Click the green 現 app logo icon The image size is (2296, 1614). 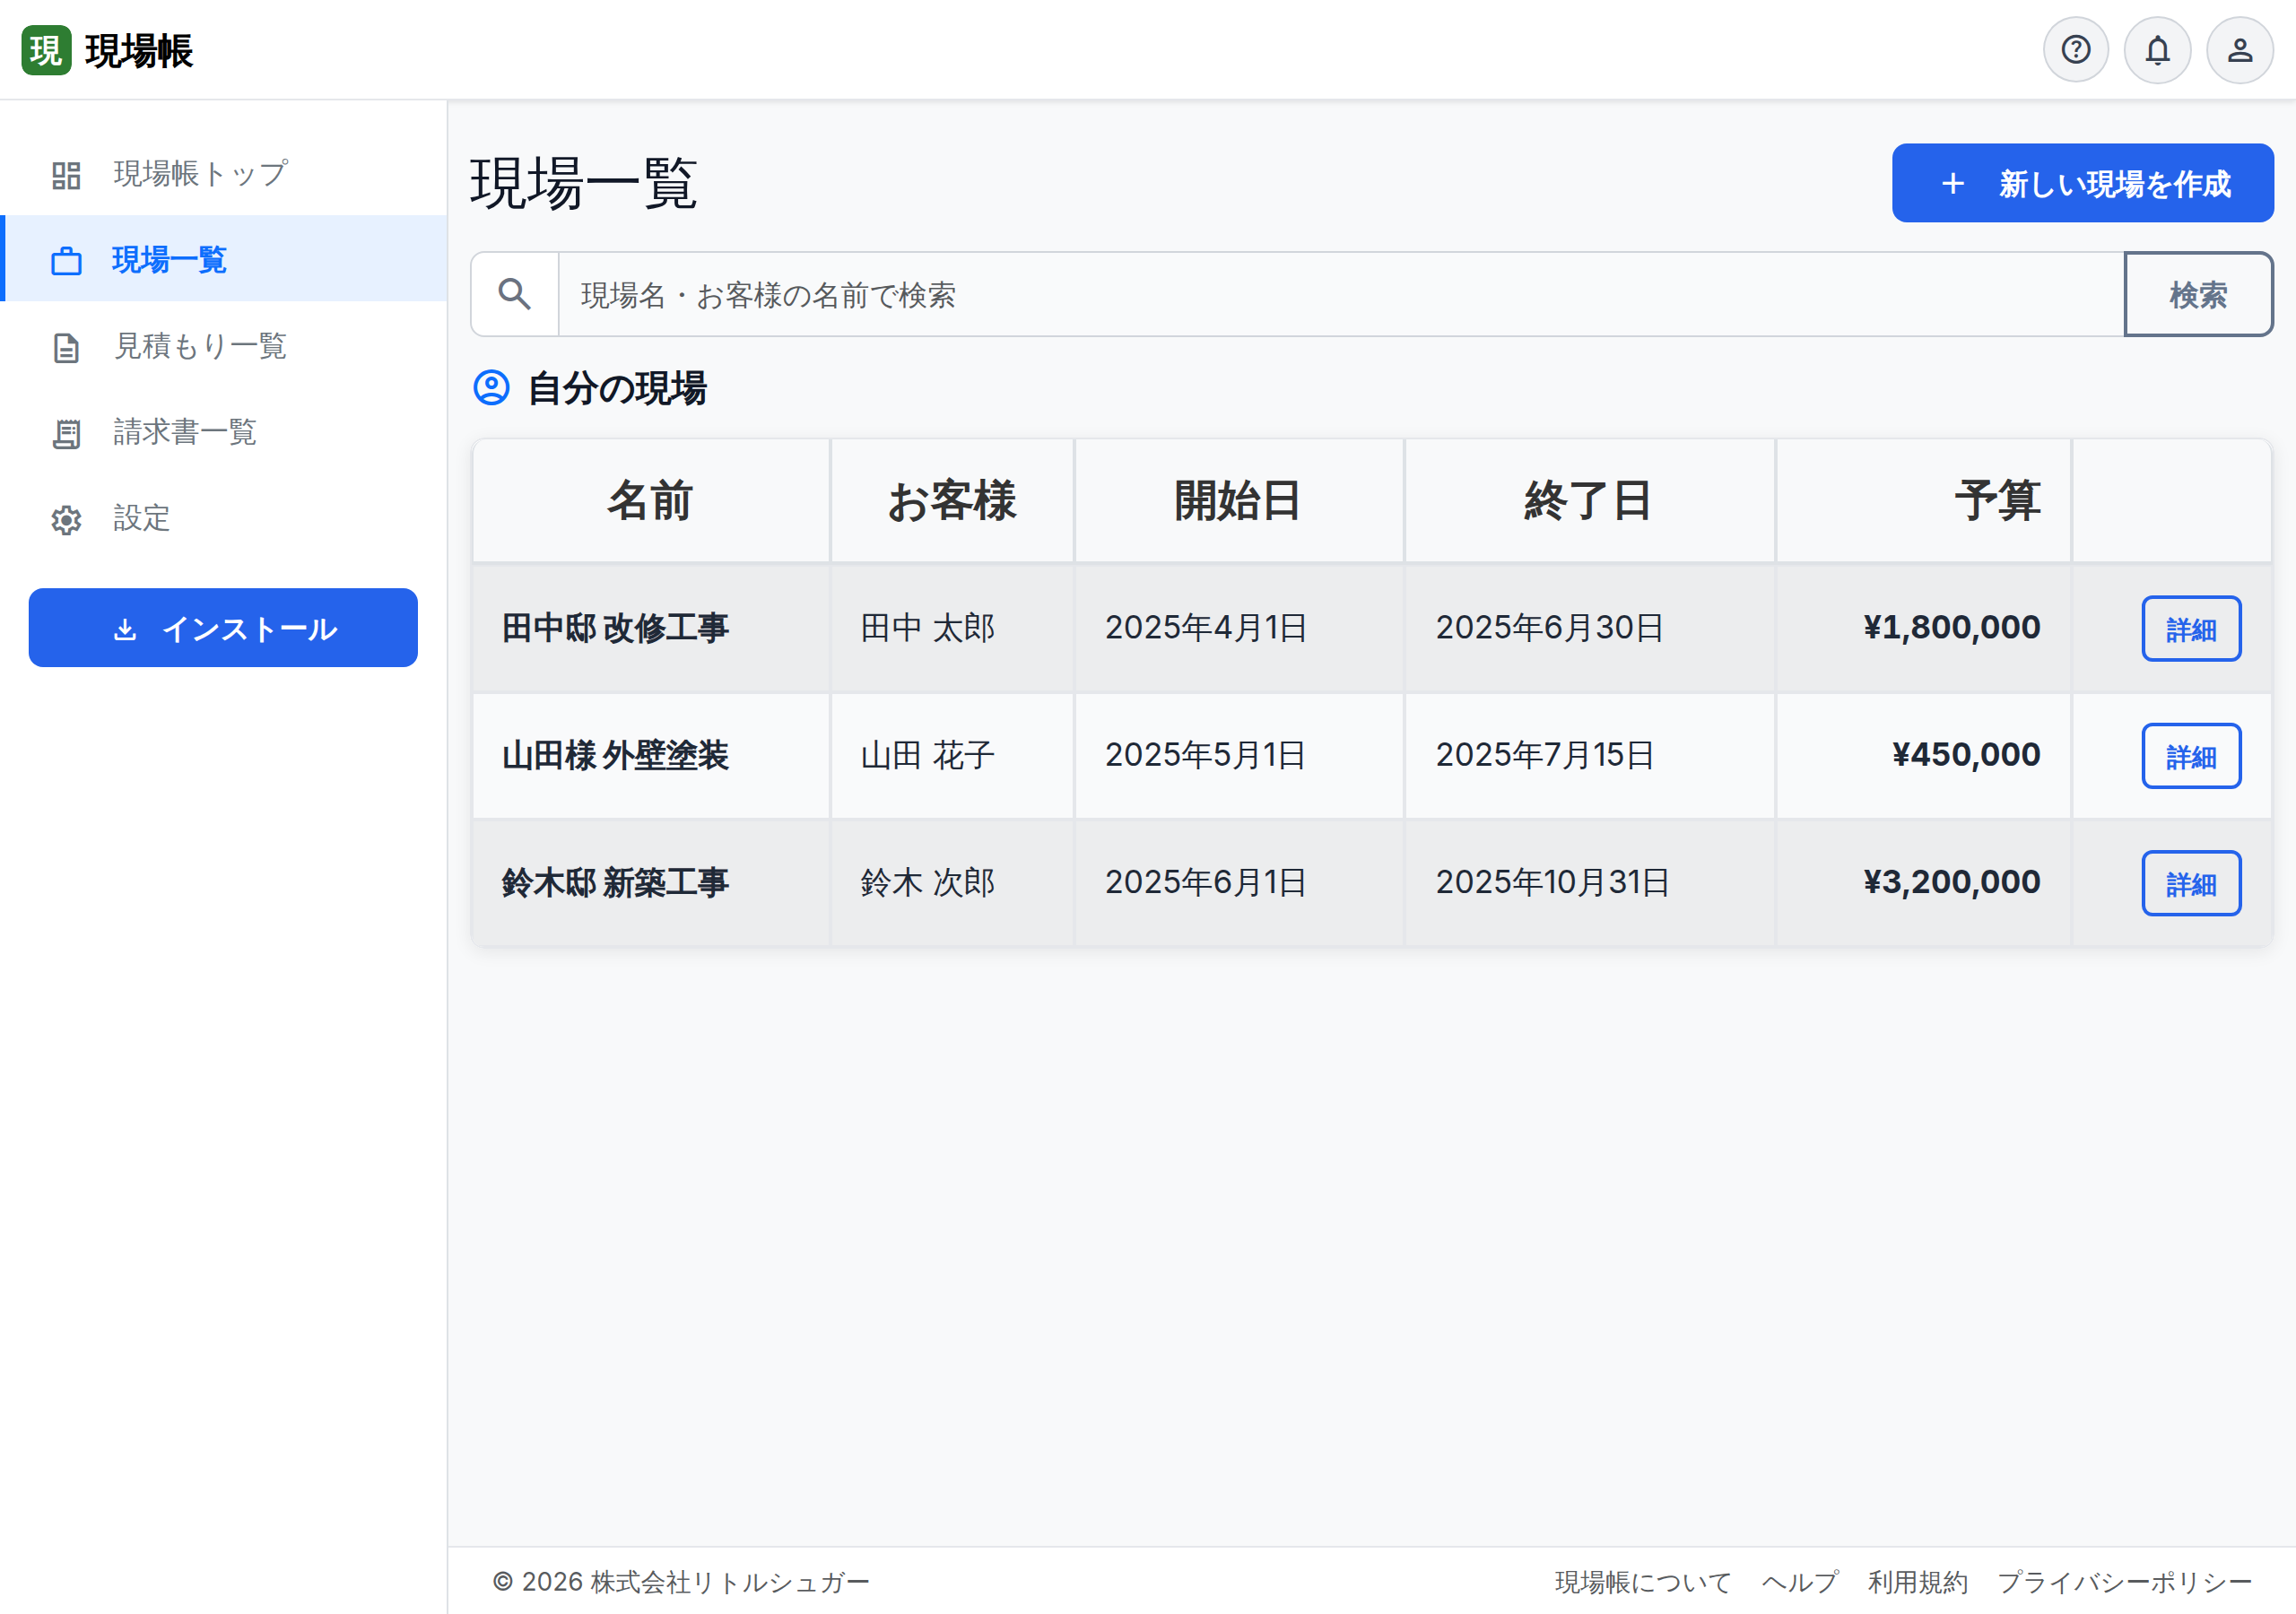46,50
